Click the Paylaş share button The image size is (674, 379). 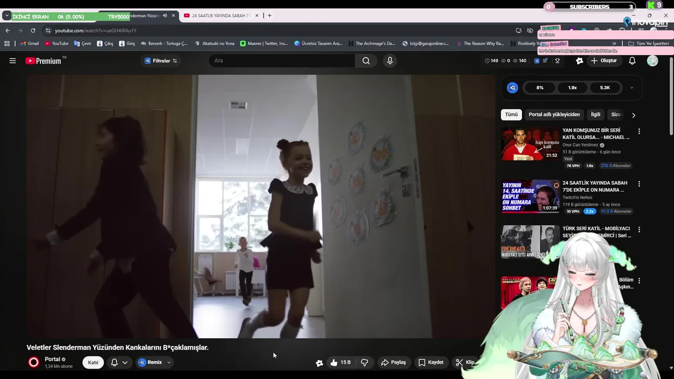(x=393, y=362)
